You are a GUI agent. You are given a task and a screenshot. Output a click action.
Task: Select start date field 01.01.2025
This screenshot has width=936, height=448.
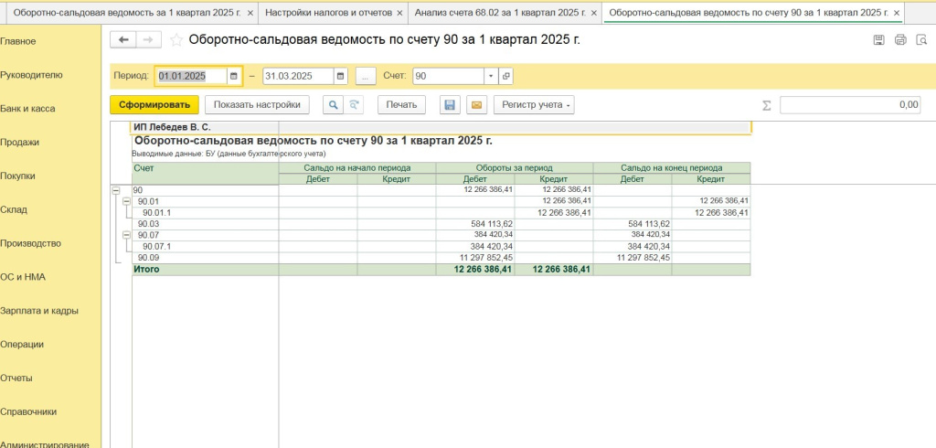[x=191, y=76]
